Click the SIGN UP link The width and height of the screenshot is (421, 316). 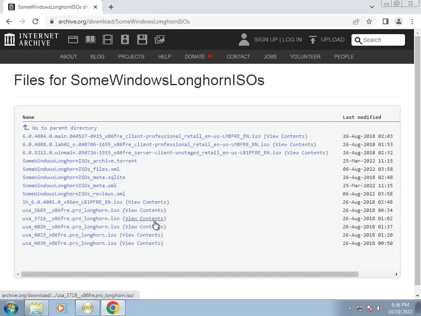click(x=266, y=39)
